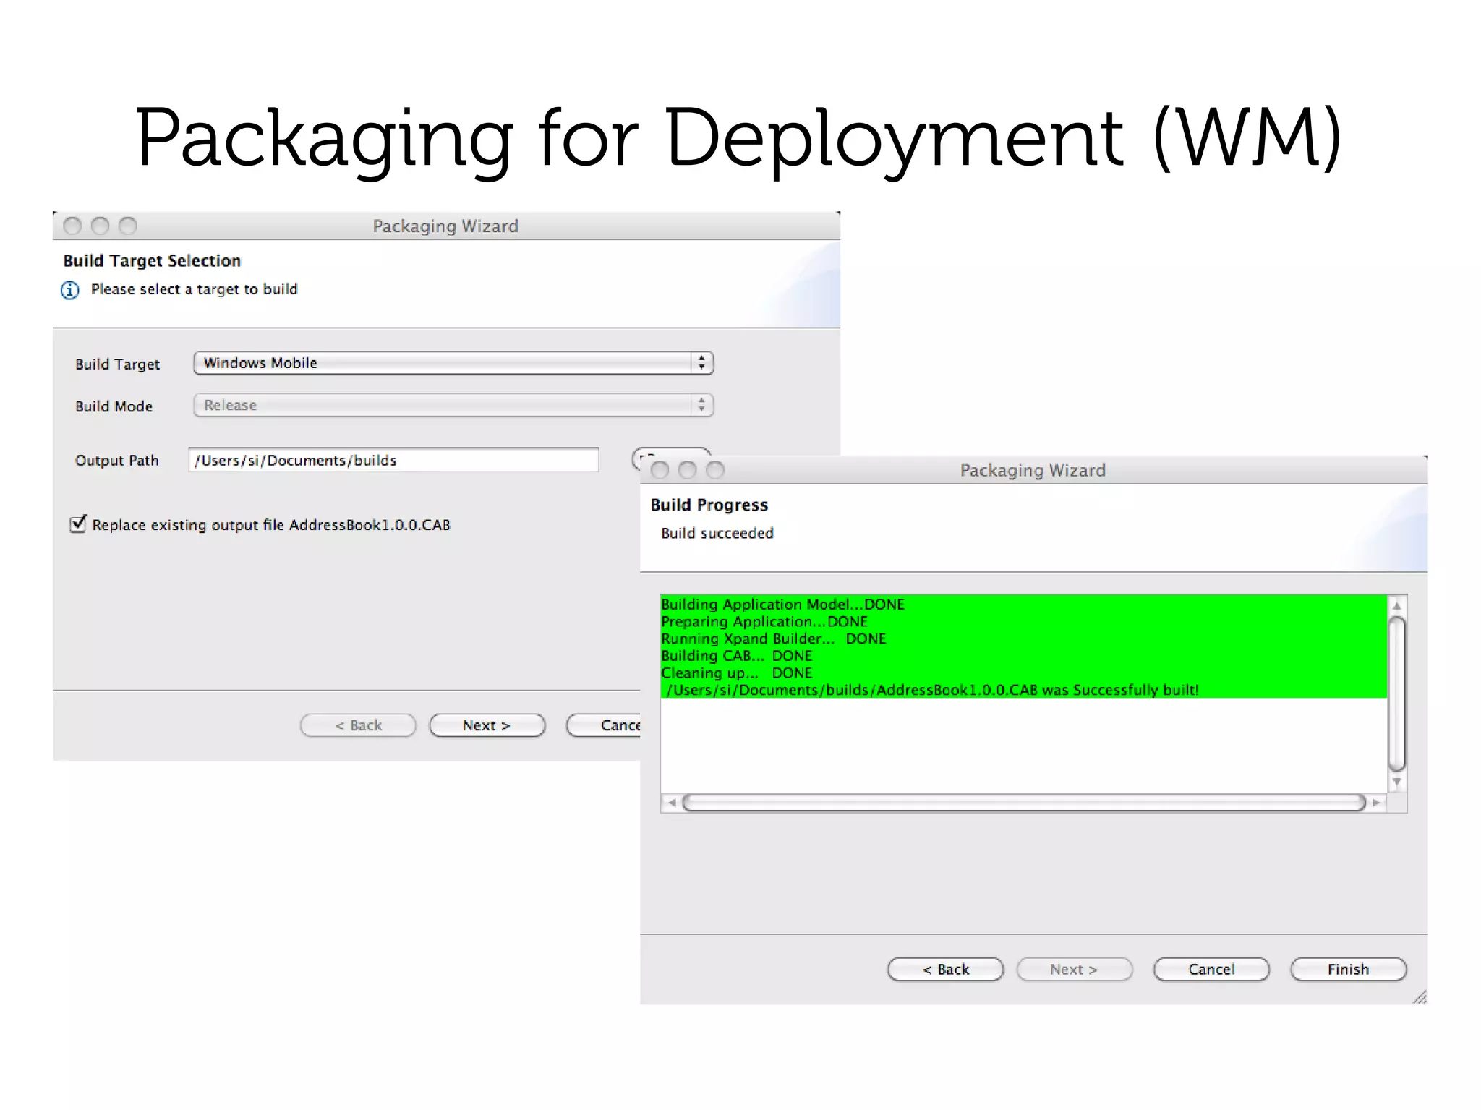This screenshot has width=1481, height=1110.
Task: Click Back in the Build Target Selection window
Action: click(358, 725)
